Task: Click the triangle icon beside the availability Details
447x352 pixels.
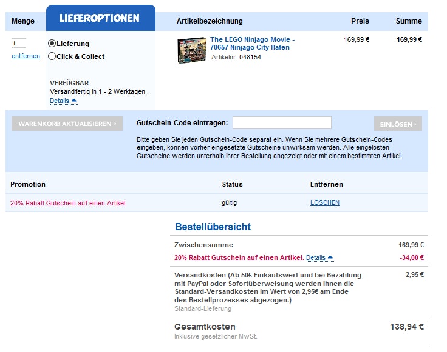Action: [x=74, y=101]
